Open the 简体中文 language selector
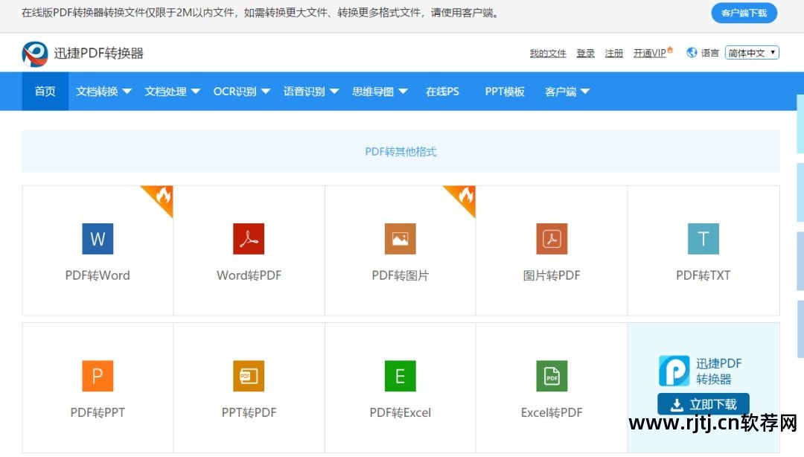The width and height of the screenshot is (804, 457). (x=752, y=52)
